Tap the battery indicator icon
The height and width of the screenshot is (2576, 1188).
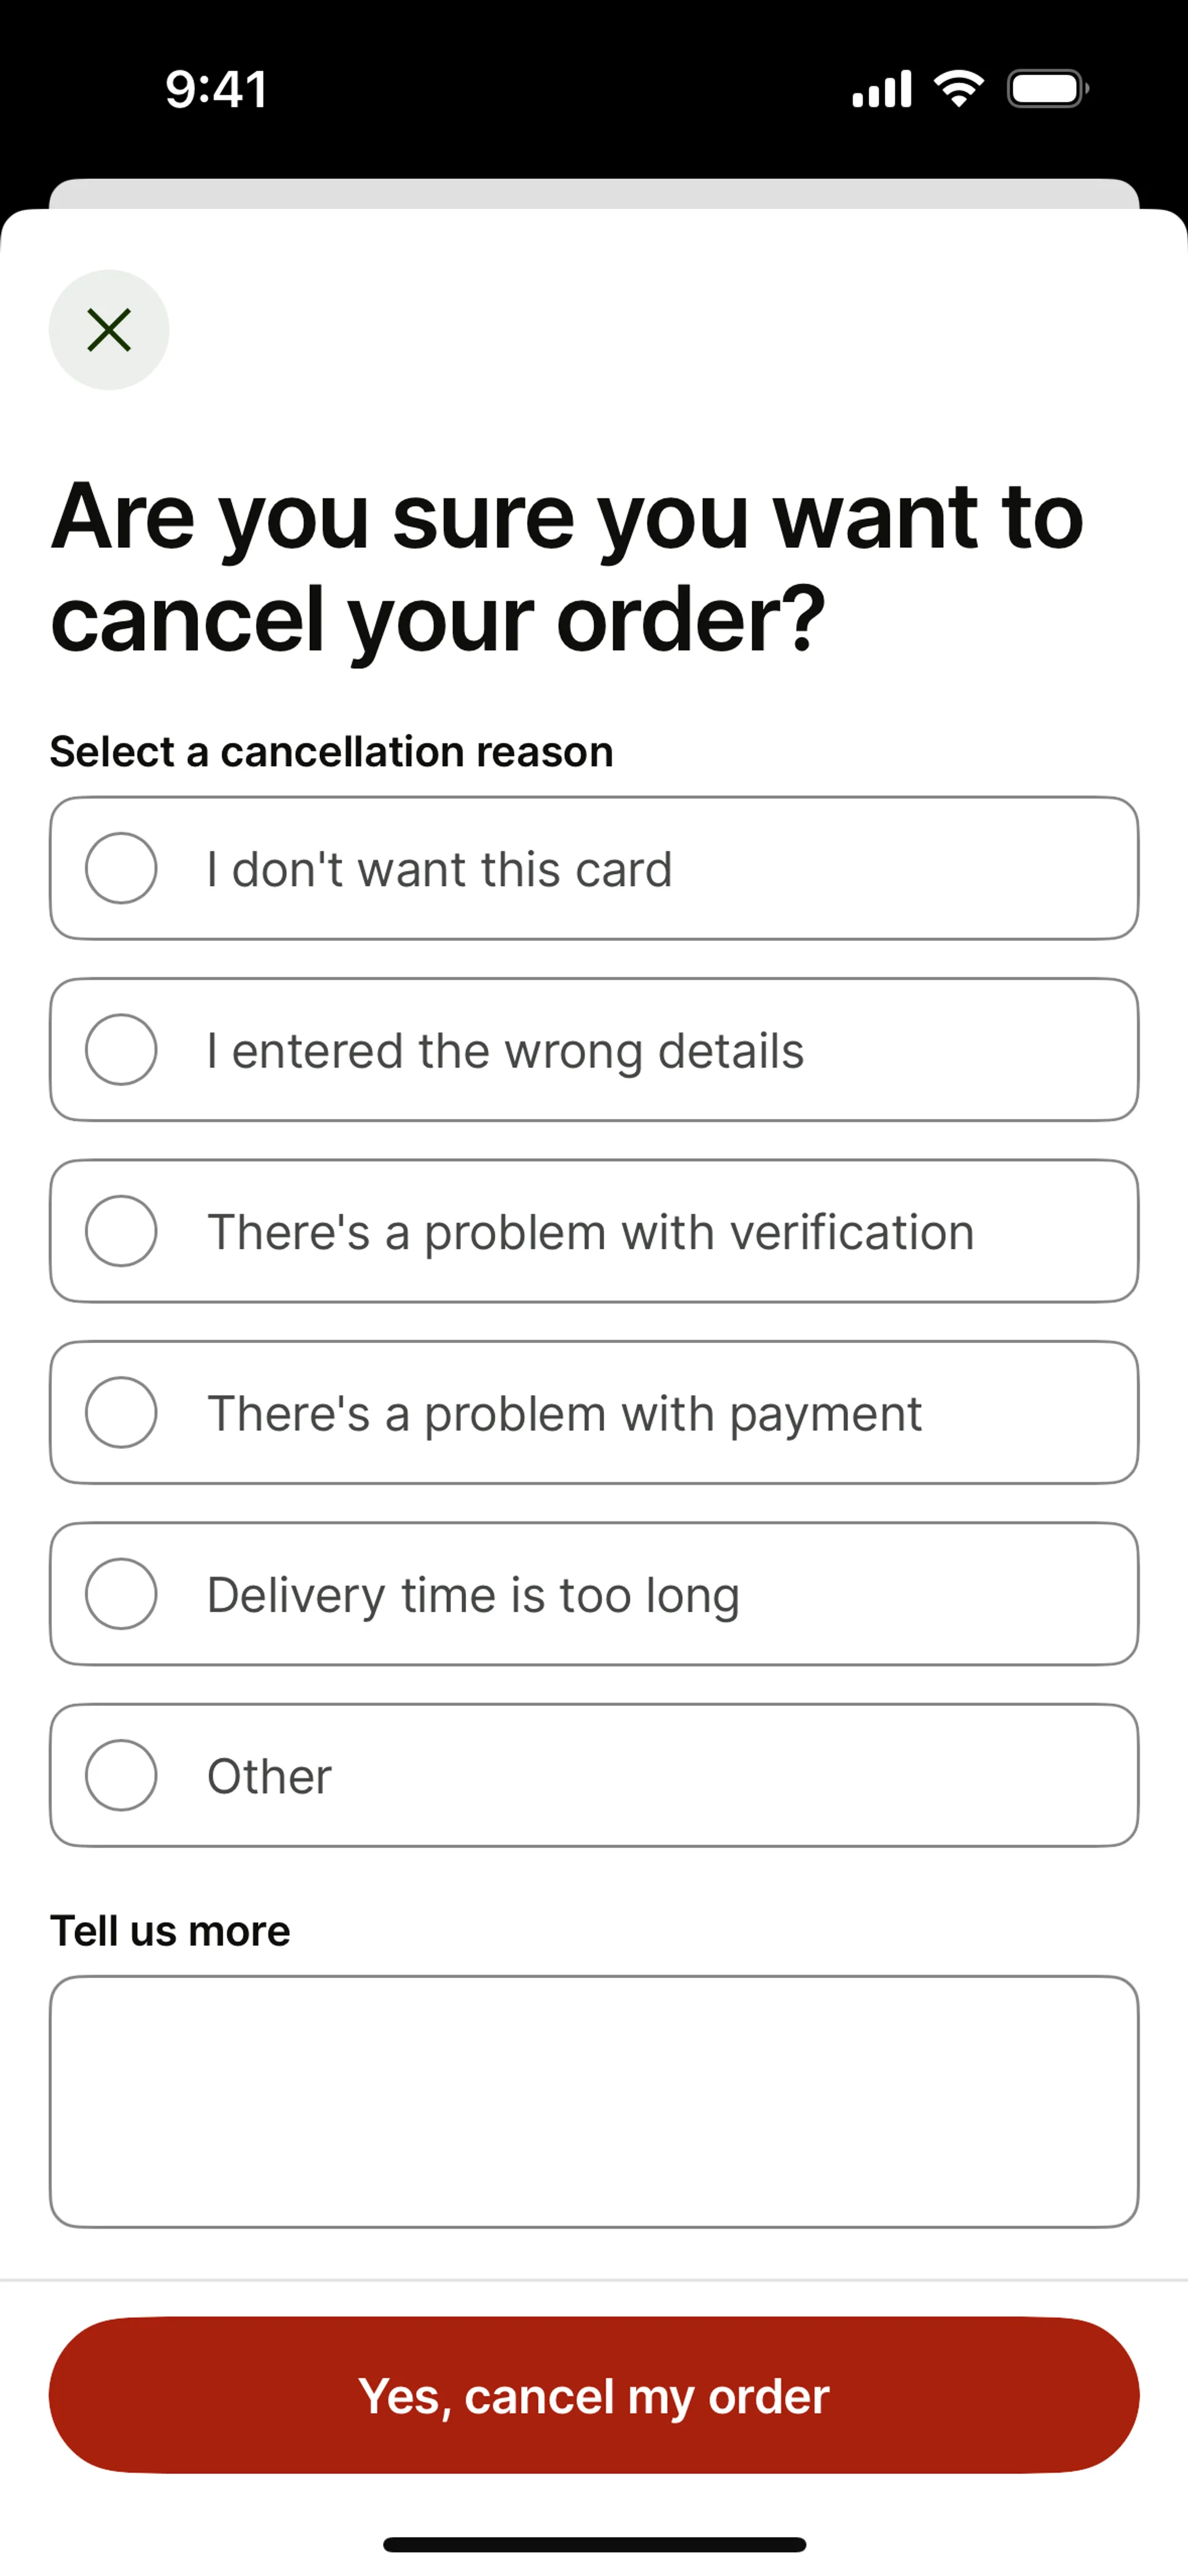click(1046, 89)
